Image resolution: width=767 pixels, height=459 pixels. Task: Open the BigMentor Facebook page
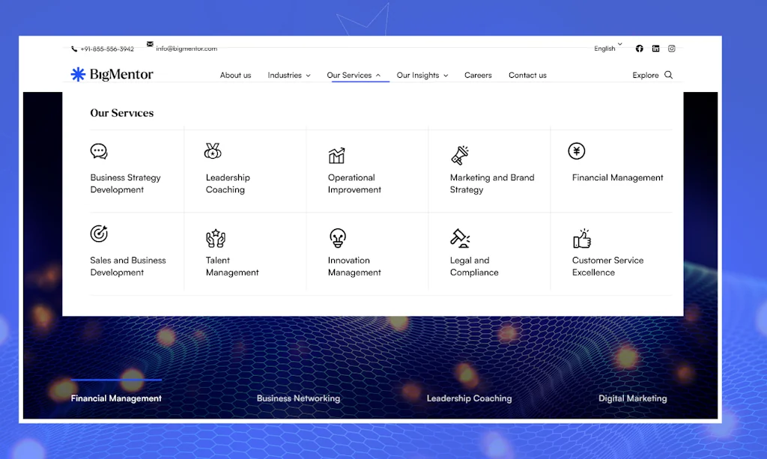pyautogui.click(x=639, y=48)
